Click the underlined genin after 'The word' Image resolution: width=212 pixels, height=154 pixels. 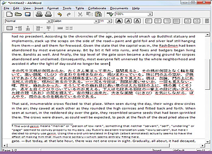pyautogui.click(x=34, y=126)
